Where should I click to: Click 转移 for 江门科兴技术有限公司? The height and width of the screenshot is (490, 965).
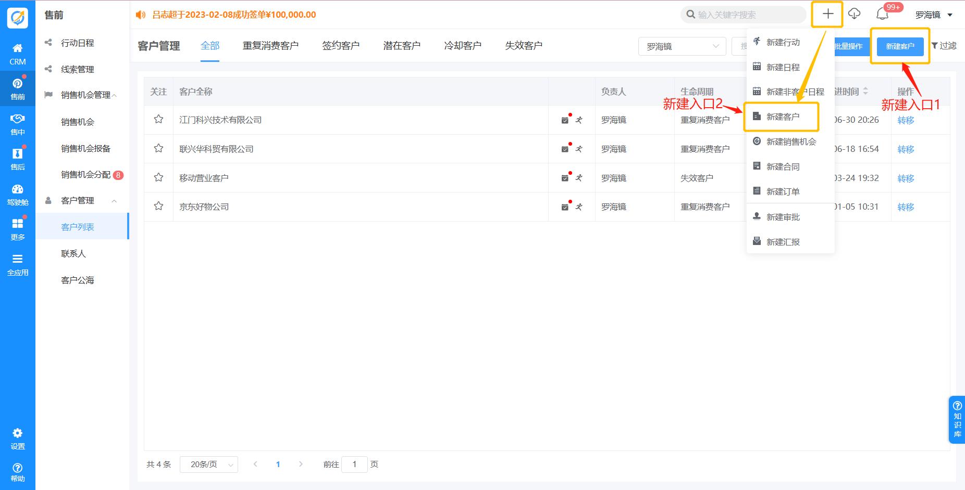906,120
